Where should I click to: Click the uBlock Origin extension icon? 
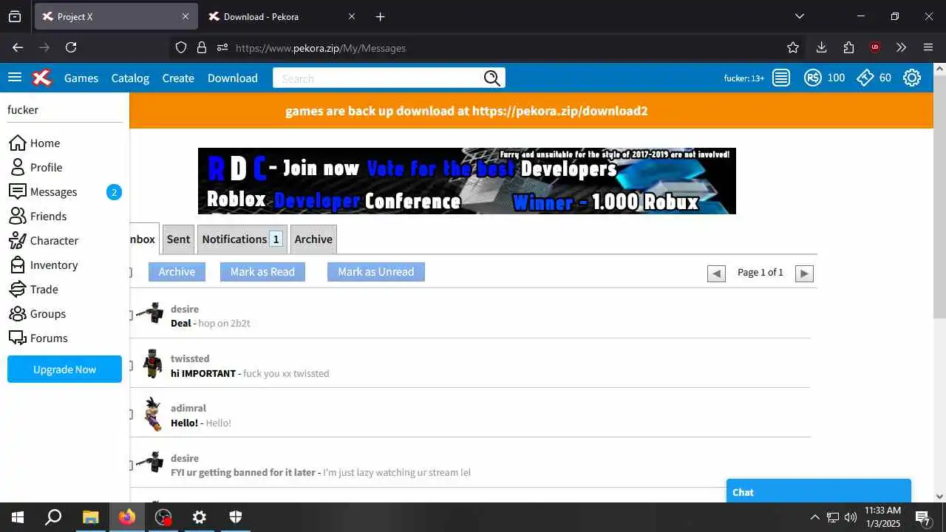(x=875, y=47)
